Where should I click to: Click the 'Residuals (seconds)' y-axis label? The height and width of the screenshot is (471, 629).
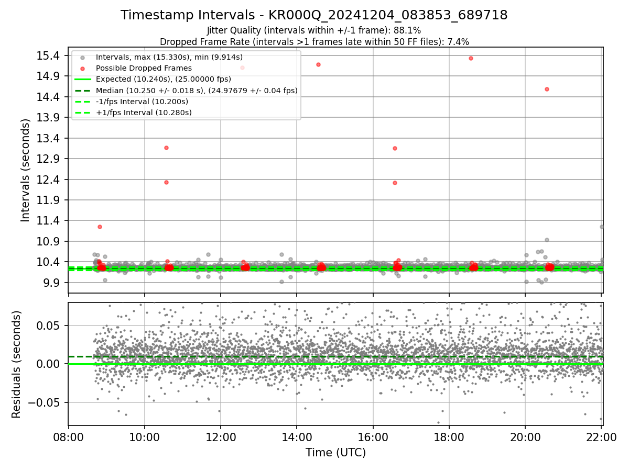16,364
